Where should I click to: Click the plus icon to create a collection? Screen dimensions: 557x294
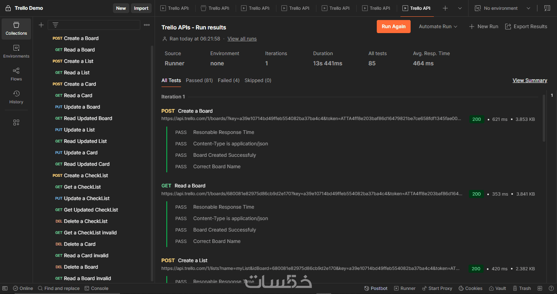[41, 25]
